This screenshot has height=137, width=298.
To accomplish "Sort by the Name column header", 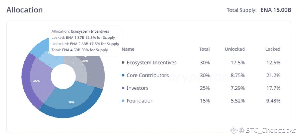I will tap(128, 49).
